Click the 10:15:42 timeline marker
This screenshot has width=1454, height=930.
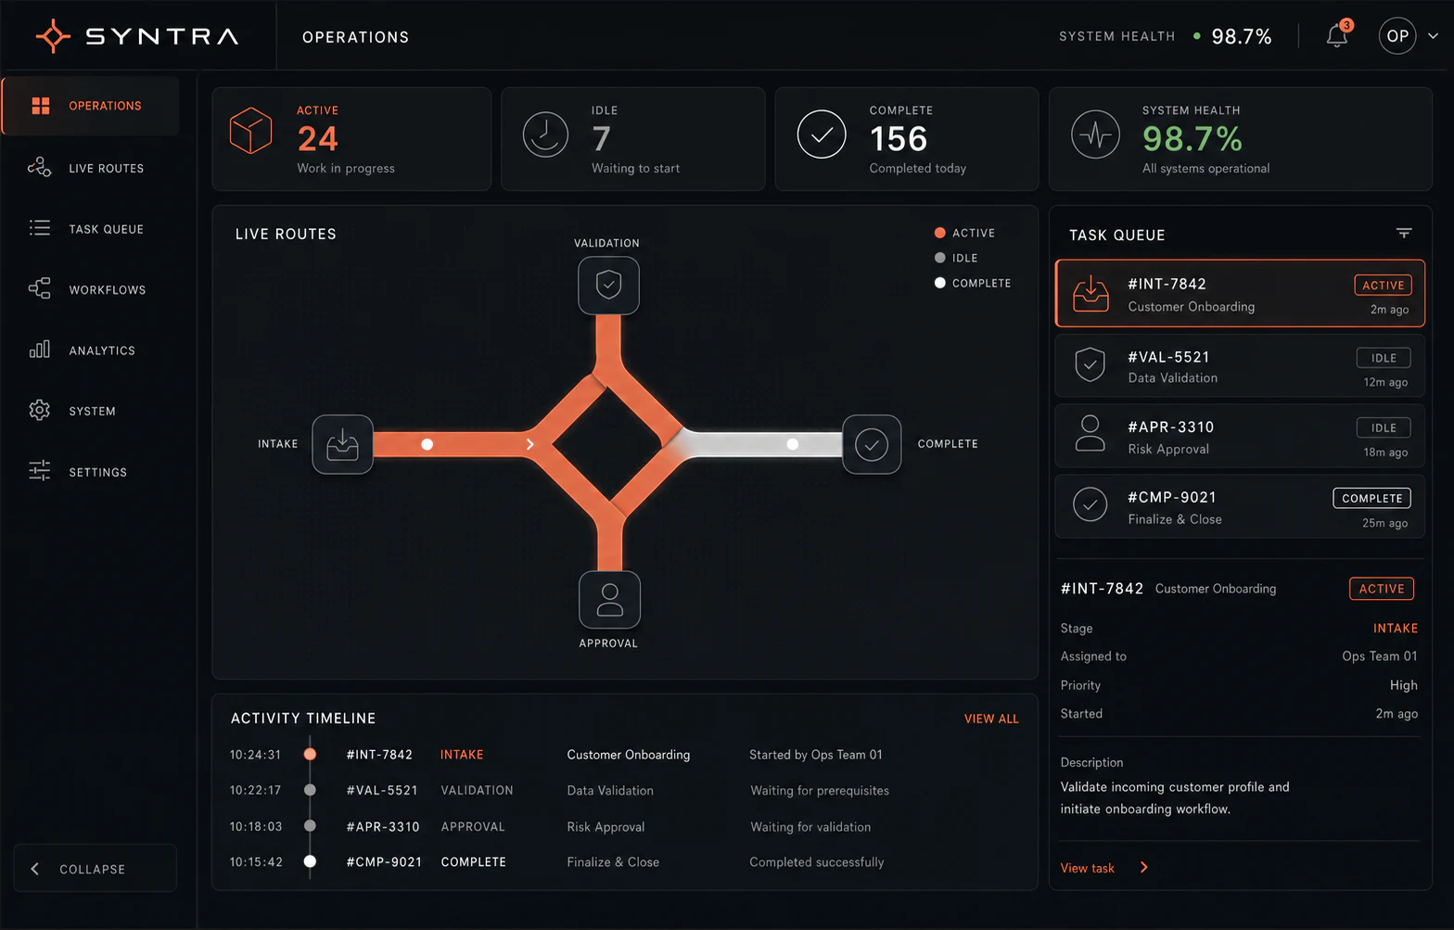pos(310,861)
